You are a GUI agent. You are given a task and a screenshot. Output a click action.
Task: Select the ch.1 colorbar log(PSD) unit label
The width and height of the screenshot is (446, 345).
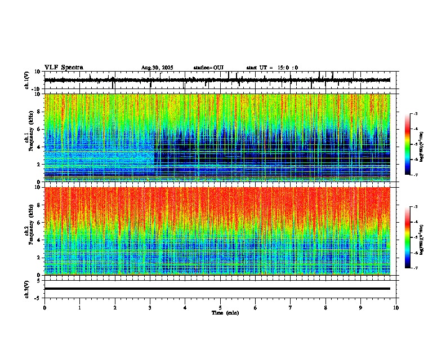(x=422, y=147)
